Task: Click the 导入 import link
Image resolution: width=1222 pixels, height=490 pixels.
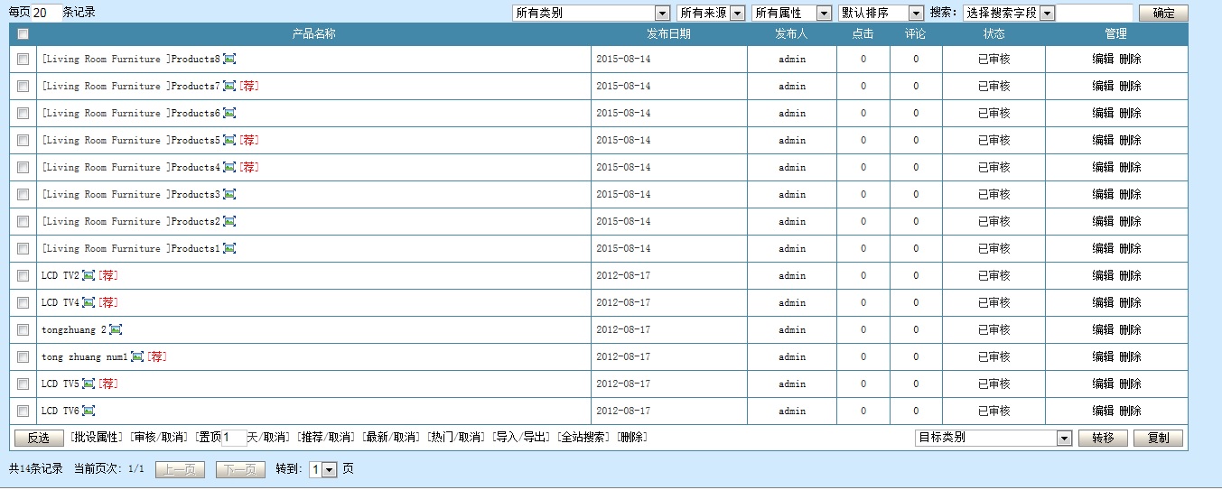Action: click(508, 438)
